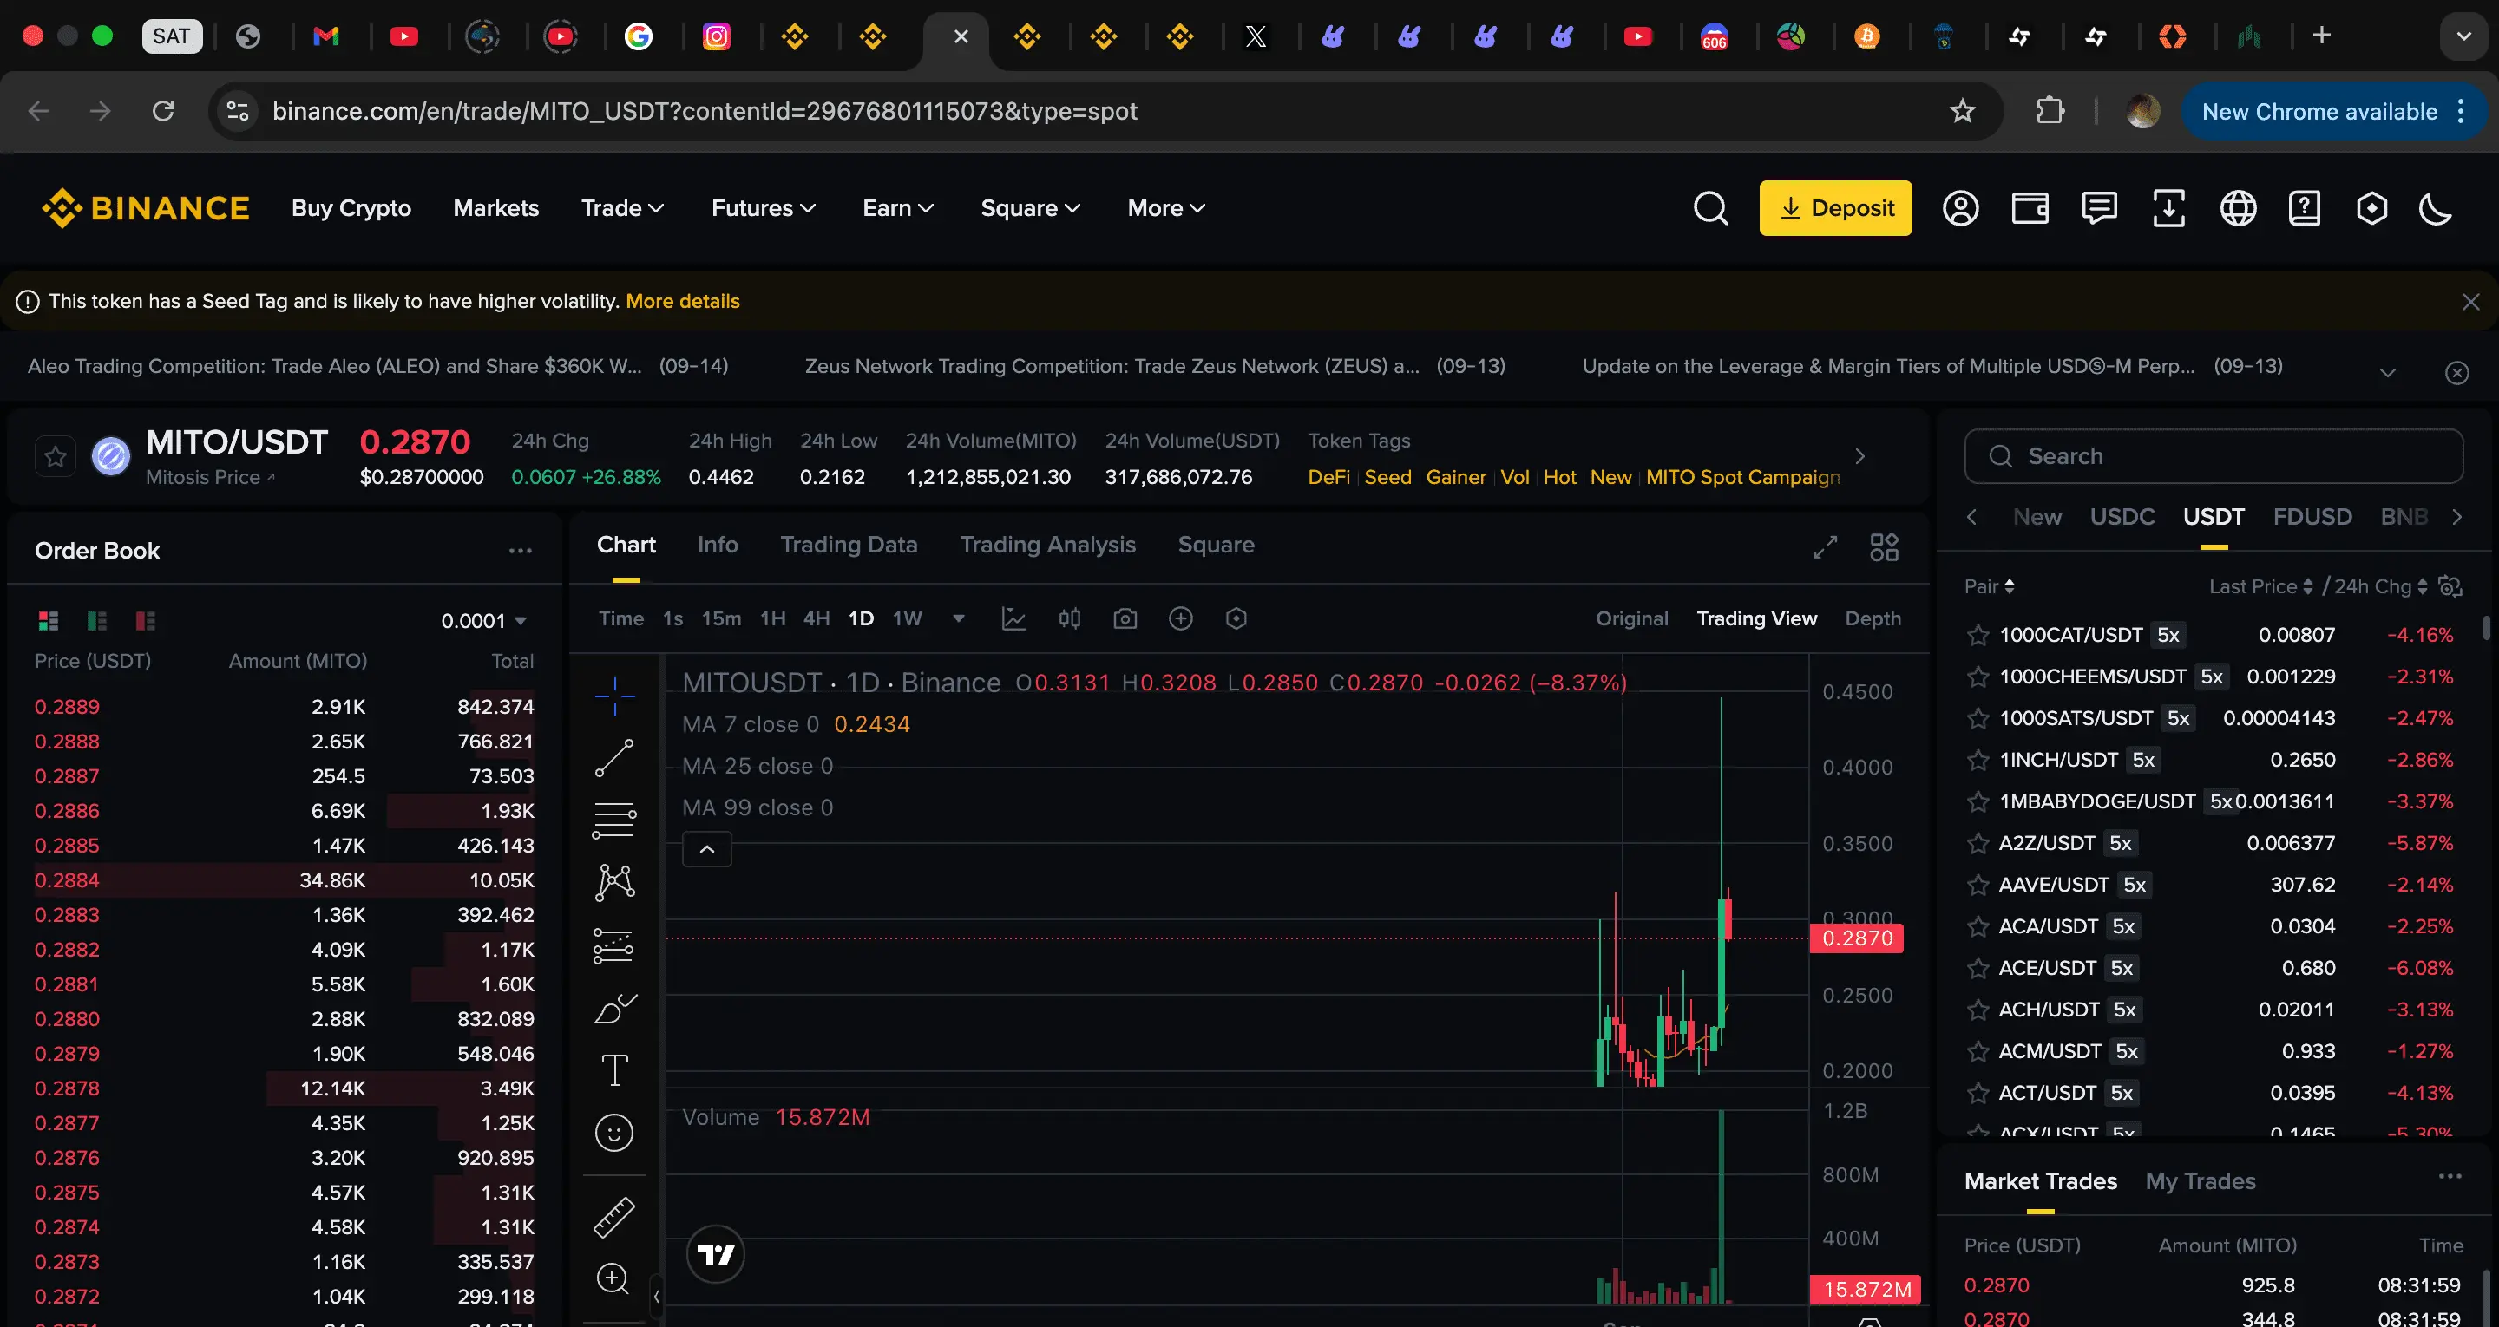Expand token tags with right arrow

[x=1859, y=457]
